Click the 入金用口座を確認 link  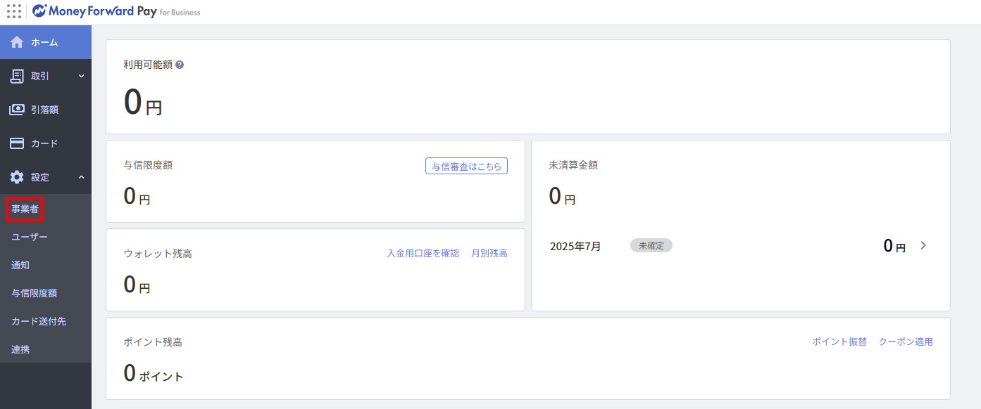[423, 253]
